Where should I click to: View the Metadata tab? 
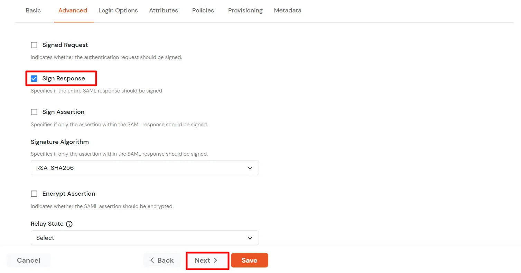[287, 10]
